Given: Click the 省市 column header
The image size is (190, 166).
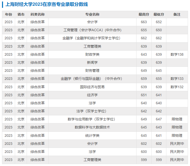Looking at the screenshot, I should click(x=21, y=14).
